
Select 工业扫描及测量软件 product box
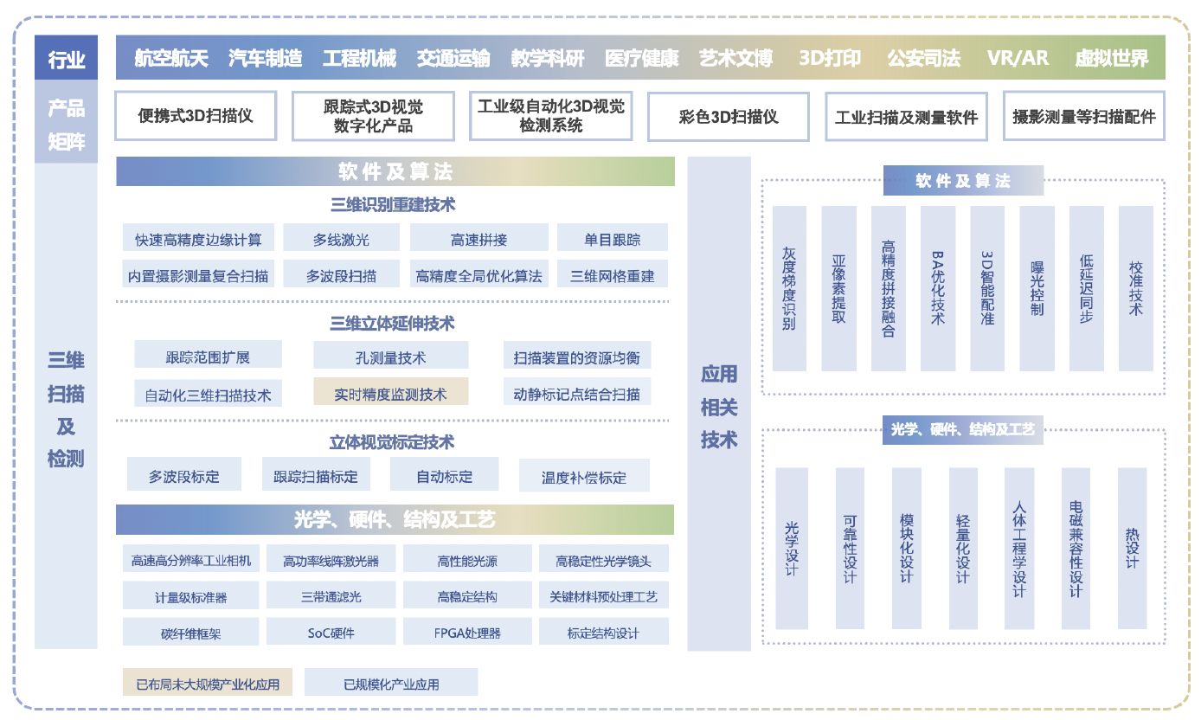[x=906, y=116]
